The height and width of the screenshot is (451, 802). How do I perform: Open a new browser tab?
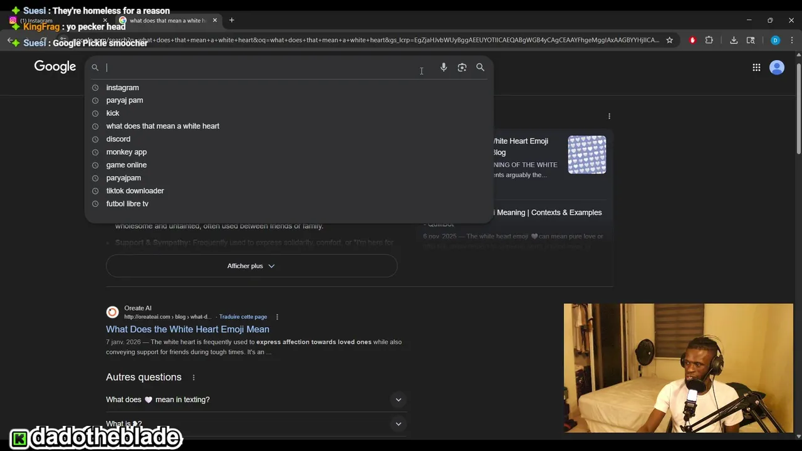(x=231, y=20)
